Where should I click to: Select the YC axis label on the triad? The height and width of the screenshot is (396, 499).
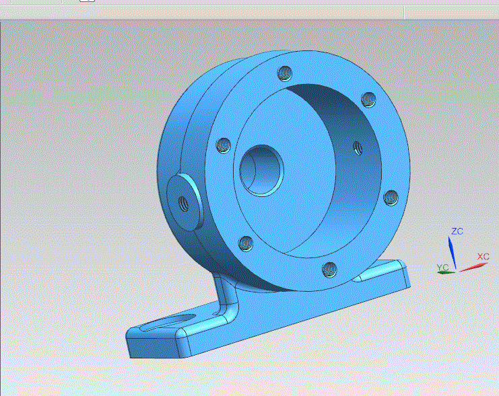pyautogui.click(x=442, y=268)
